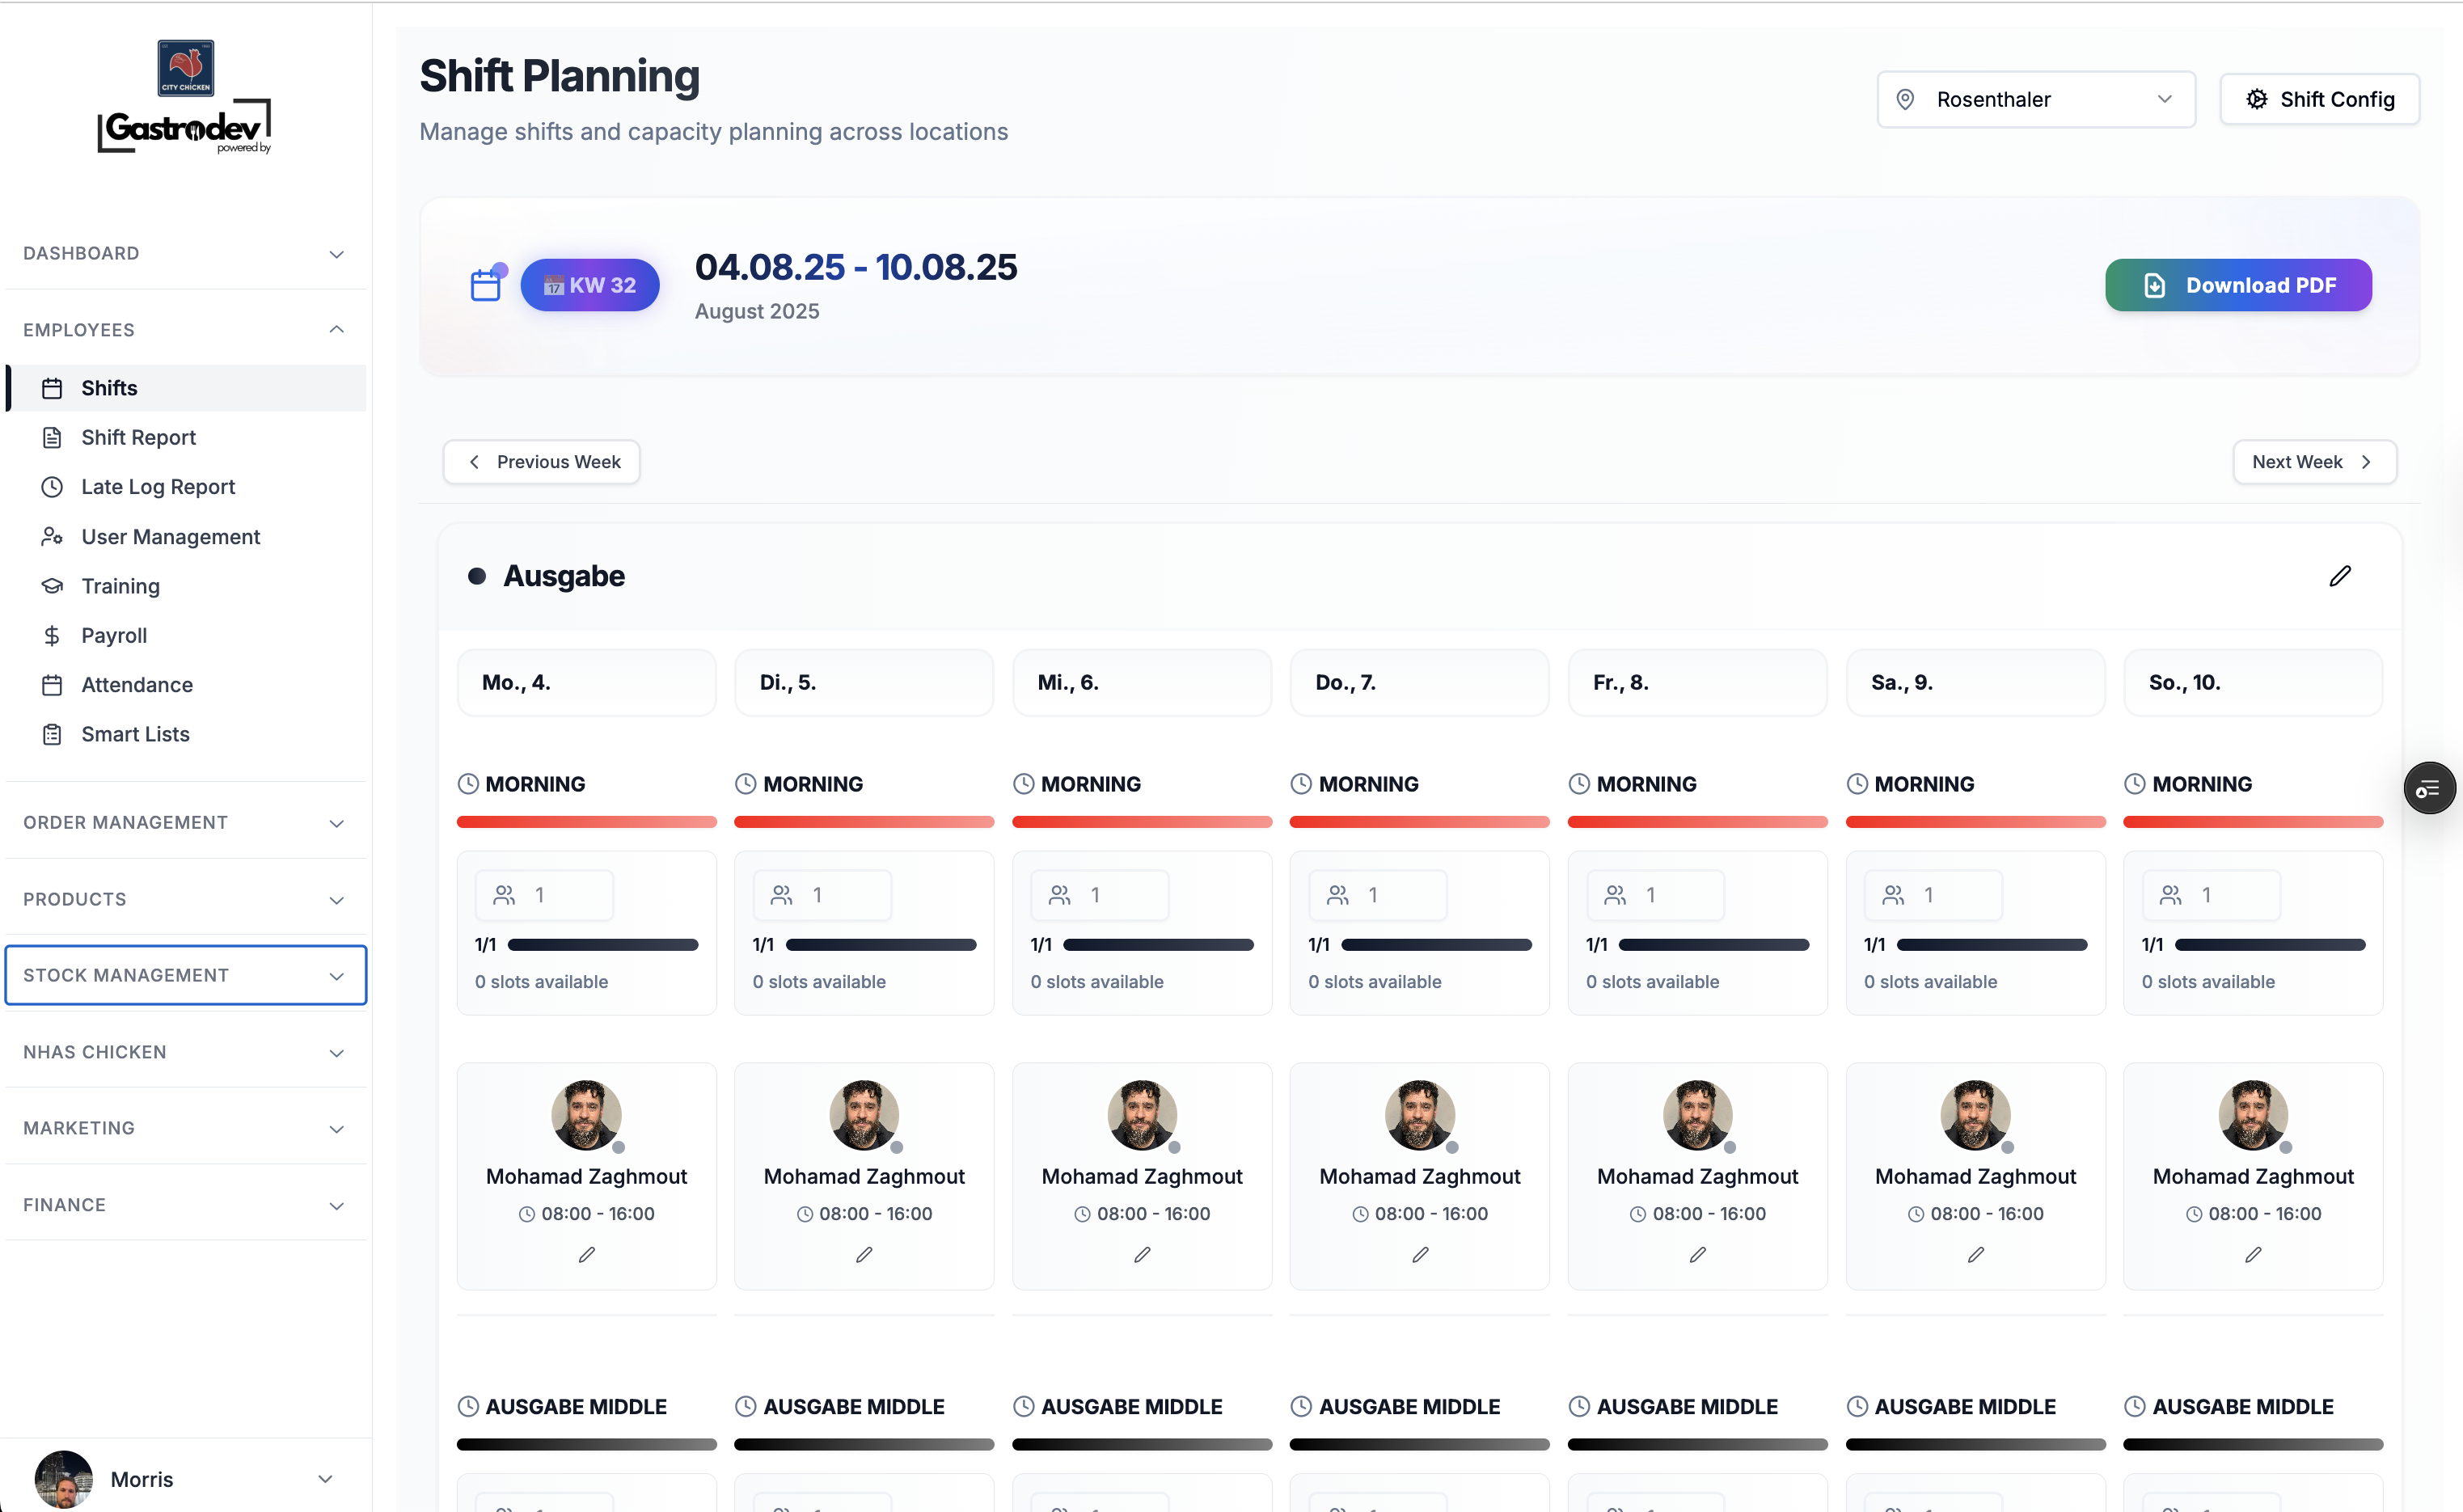Click the City Chicken Gastrodev logo
Viewport: 2463px width, 1512px height.
(x=185, y=97)
